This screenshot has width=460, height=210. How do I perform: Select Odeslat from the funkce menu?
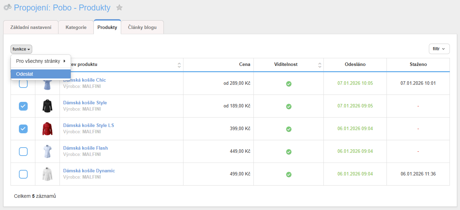pyautogui.click(x=41, y=74)
